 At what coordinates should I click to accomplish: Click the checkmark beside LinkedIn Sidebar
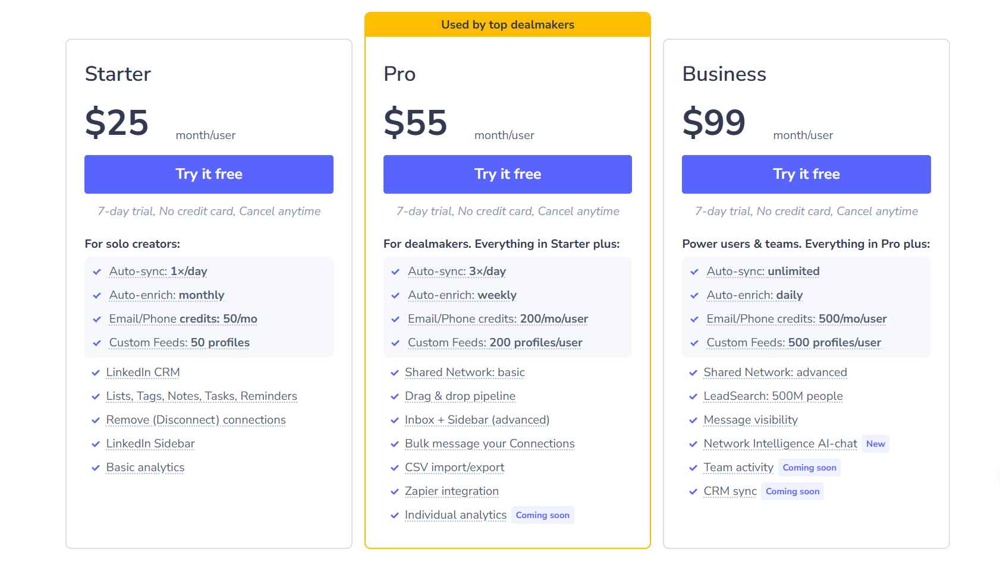[x=96, y=444]
